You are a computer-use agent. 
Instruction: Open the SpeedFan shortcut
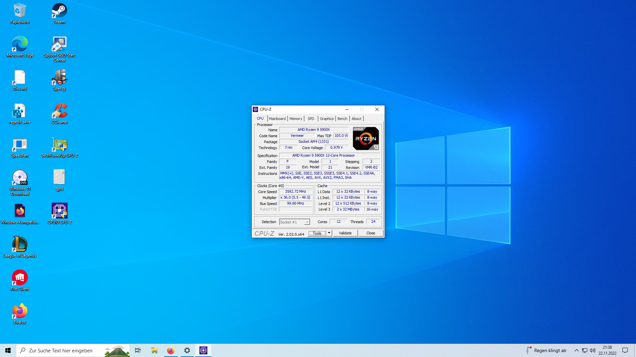pyautogui.click(x=20, y=147)
